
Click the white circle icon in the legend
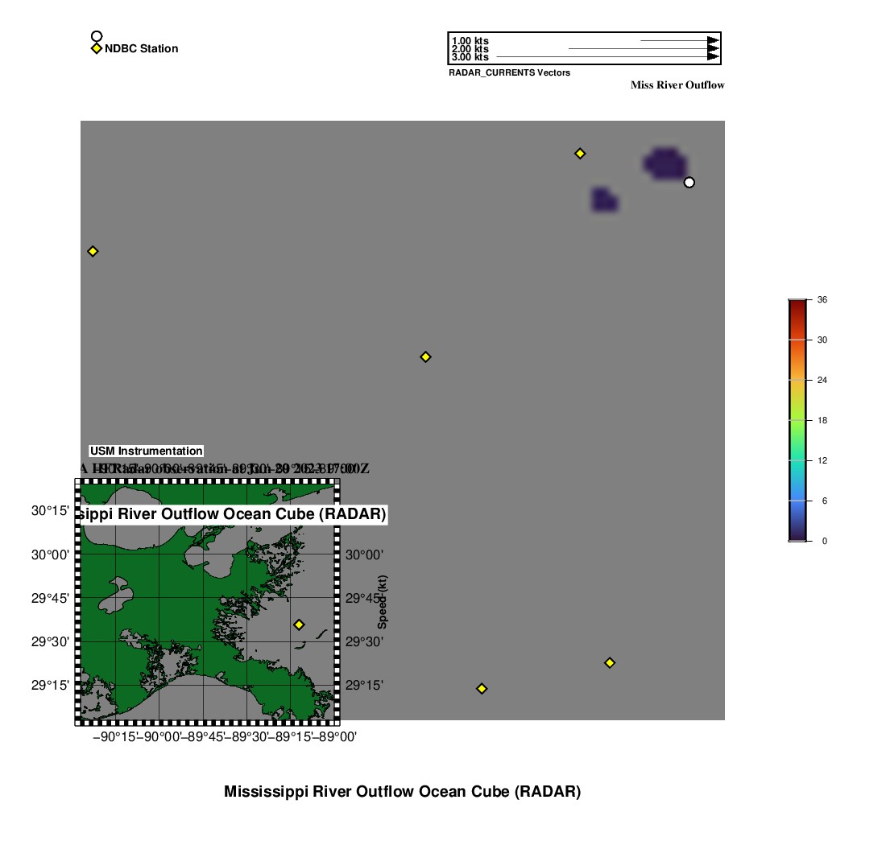click(97, 36)
